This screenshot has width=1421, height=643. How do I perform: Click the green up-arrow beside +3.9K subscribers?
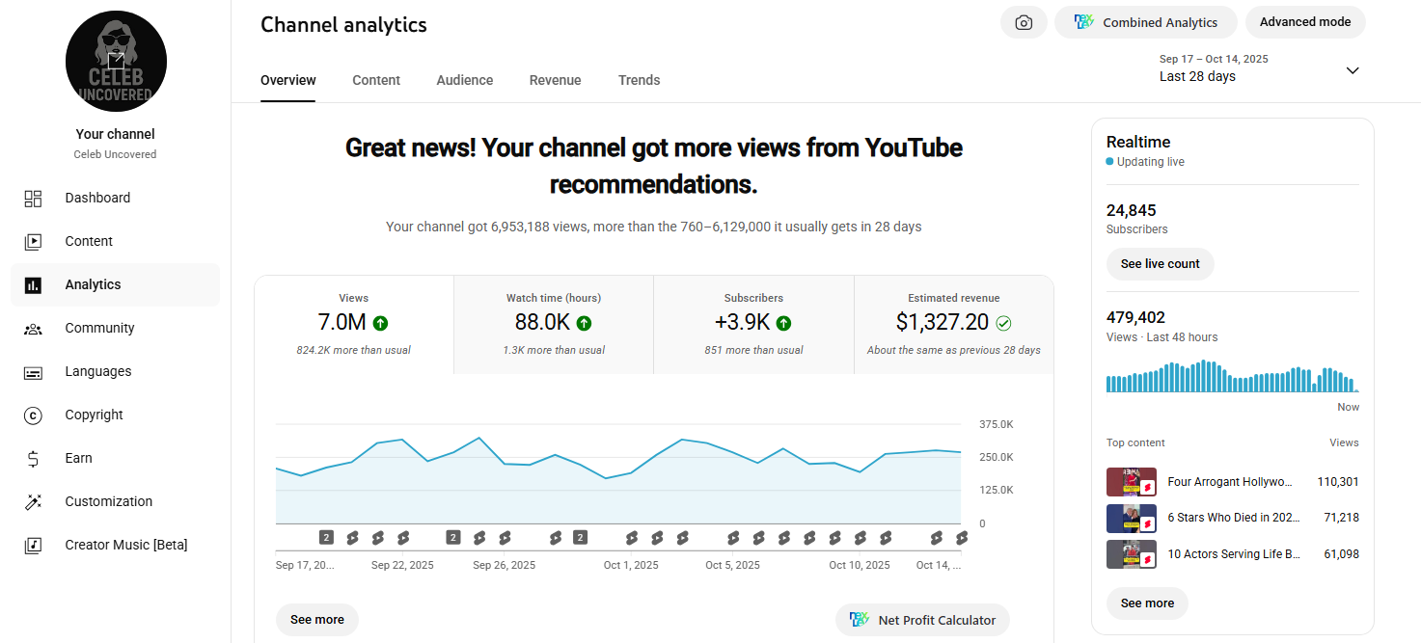coord(783,323)
